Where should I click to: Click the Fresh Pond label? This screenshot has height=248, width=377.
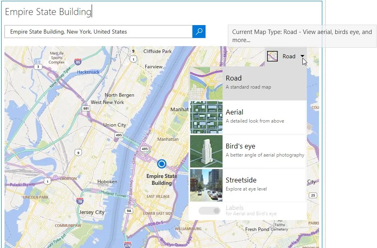tap(257, 229)
